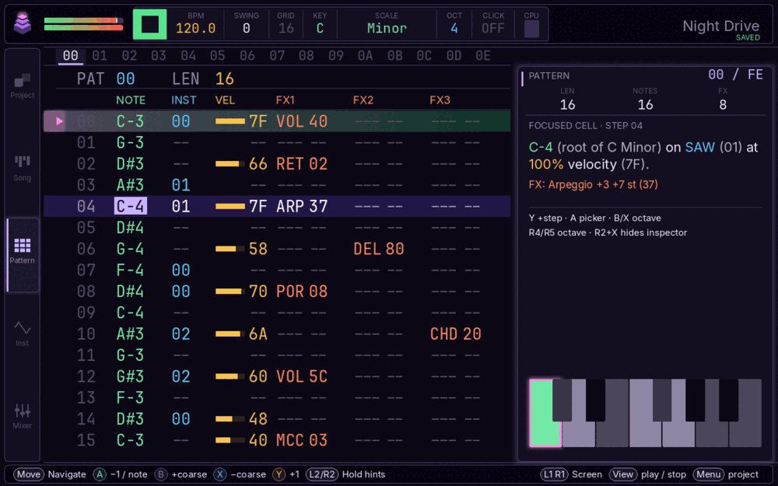Click the highlighted C key on piano

(545, 413)
